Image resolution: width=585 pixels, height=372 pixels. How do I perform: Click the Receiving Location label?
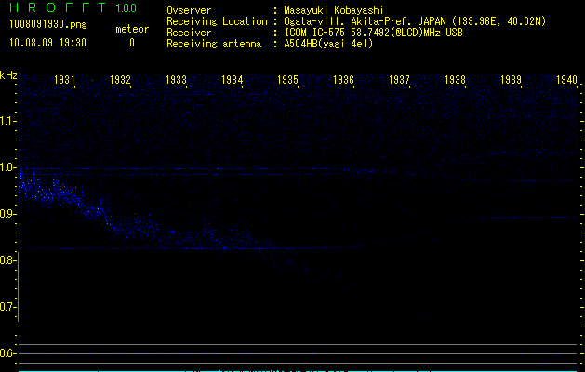pos(217,21)
